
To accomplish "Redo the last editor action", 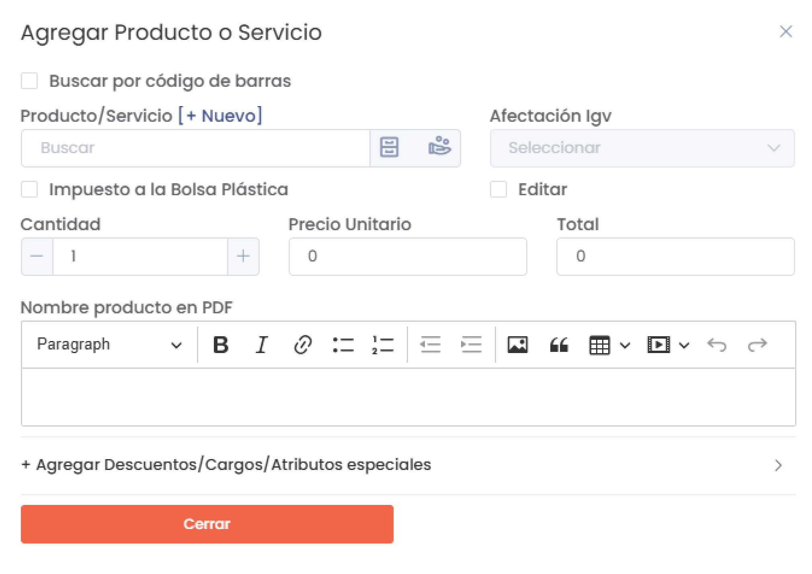I will (x=757, y=344).
